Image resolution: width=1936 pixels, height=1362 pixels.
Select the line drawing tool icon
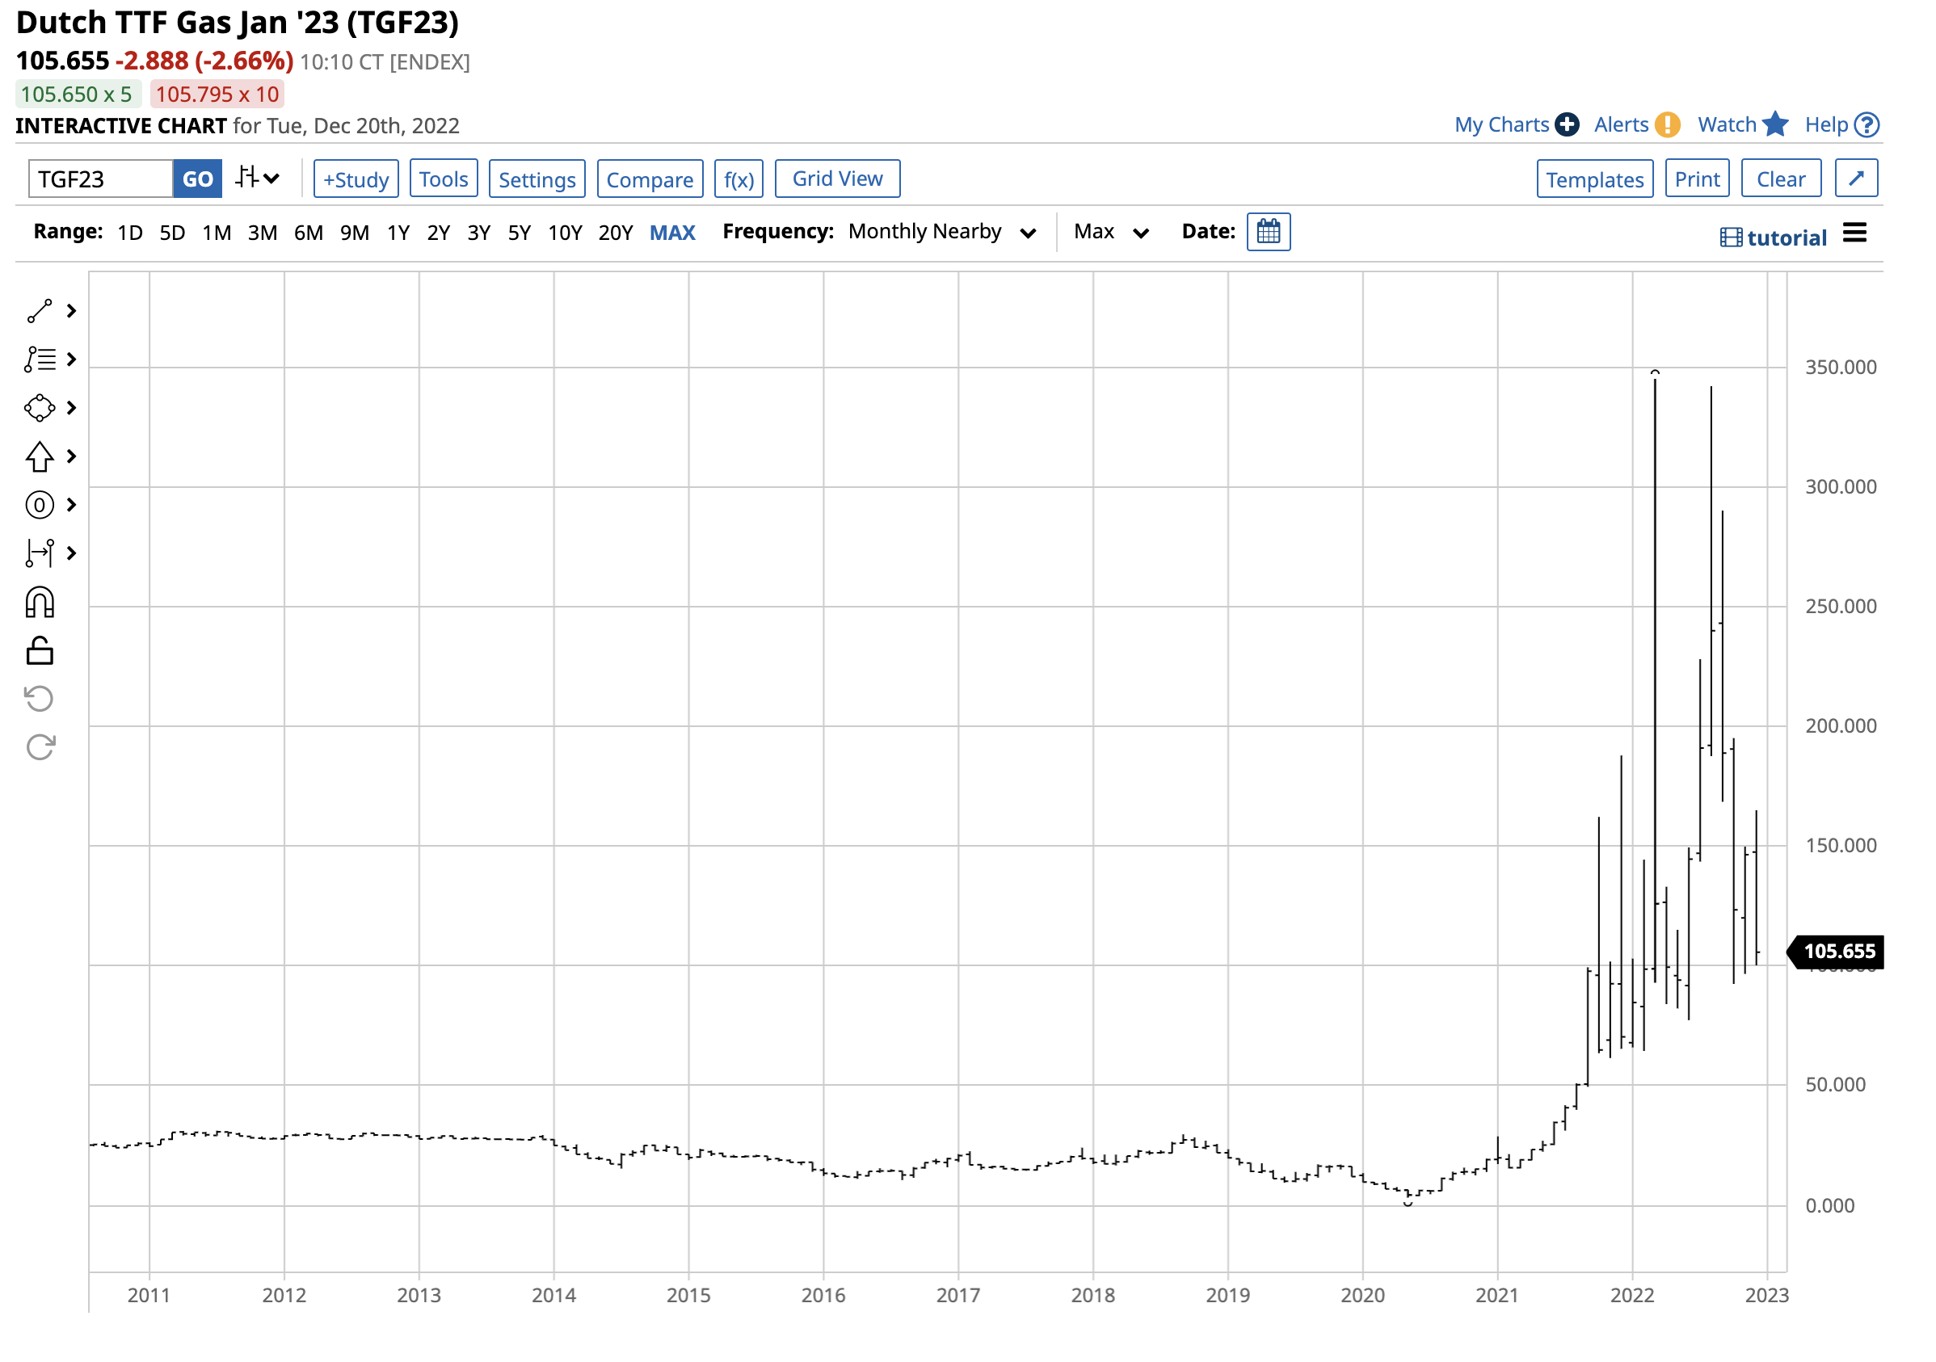click(40, 311)
